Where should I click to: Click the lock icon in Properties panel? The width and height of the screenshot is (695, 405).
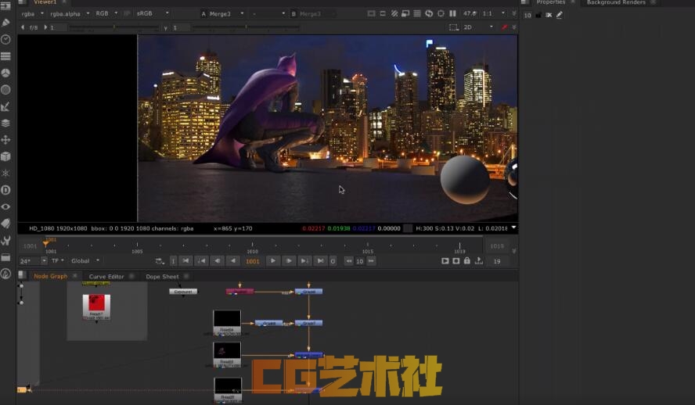(x=538, y=15)
